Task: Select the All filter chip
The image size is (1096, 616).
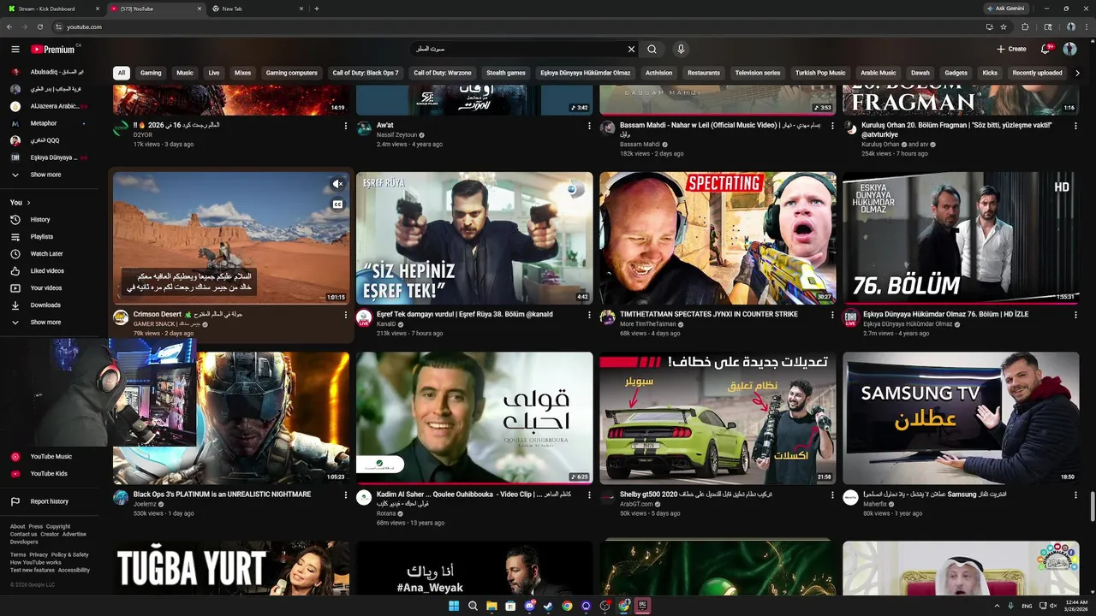Action: [122, 73]
